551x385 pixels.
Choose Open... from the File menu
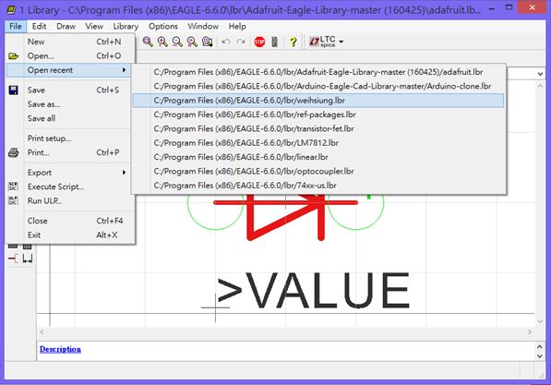point(70,56)
